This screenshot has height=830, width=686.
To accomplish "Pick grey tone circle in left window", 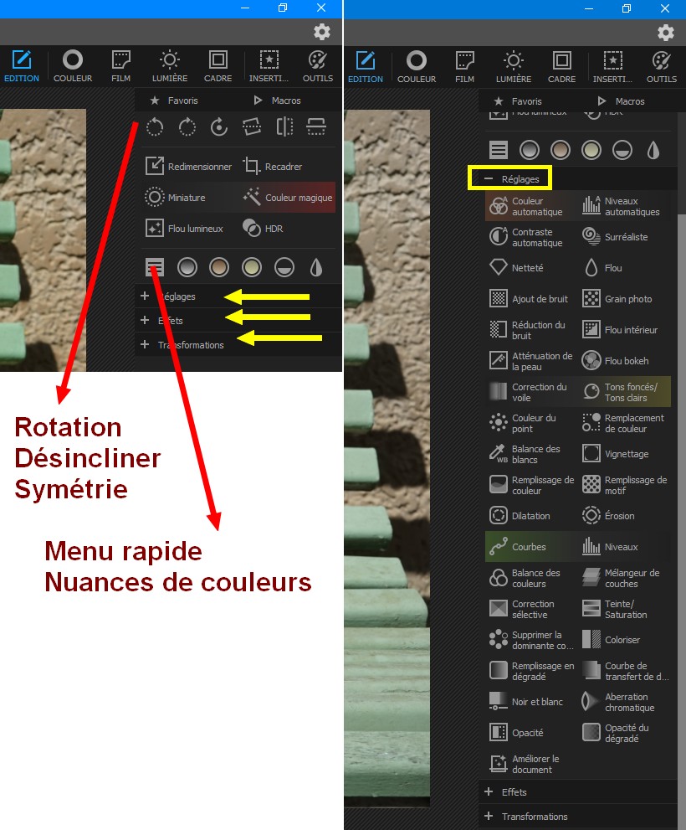I will click(187, 268).
